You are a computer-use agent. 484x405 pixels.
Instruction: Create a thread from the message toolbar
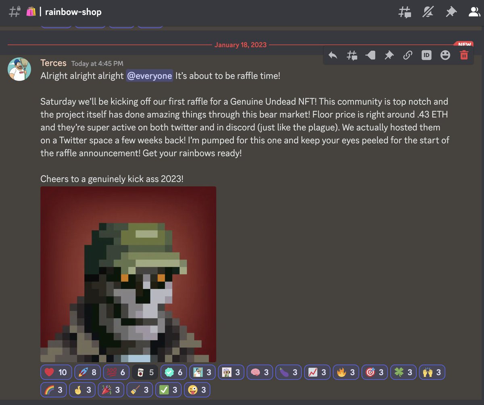352,55
